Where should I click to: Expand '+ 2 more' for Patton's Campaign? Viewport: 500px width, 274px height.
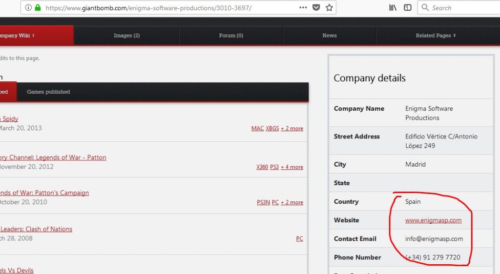pos(292,202)
